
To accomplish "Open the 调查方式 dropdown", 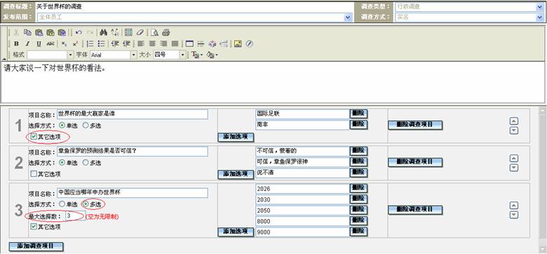I will point(541,17).
